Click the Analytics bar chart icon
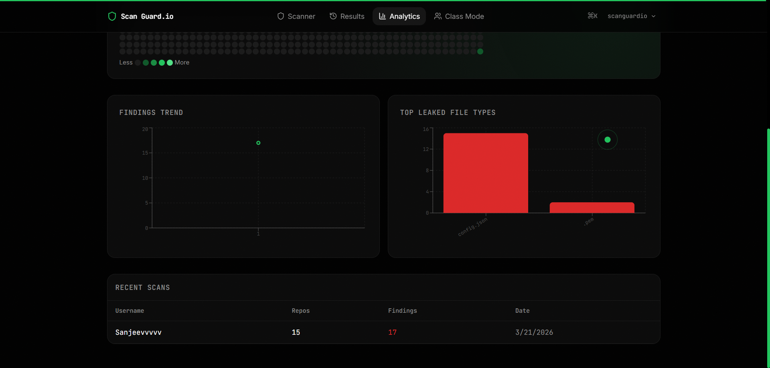Screen dimensions: 770x368 point(382,16)
